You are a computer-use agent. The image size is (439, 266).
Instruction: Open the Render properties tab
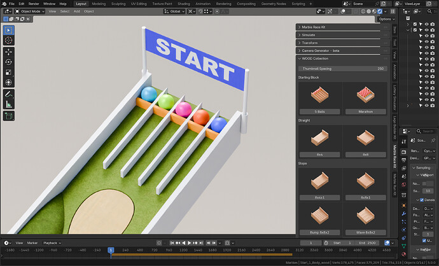(x=403, y=151)
